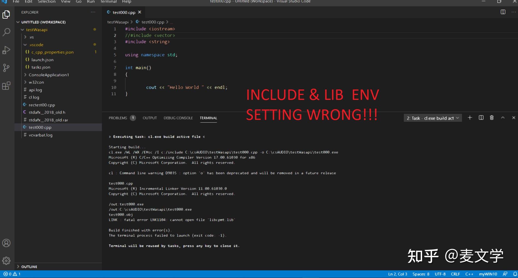Toggle the notification bell in status bar

click(516, 274)
